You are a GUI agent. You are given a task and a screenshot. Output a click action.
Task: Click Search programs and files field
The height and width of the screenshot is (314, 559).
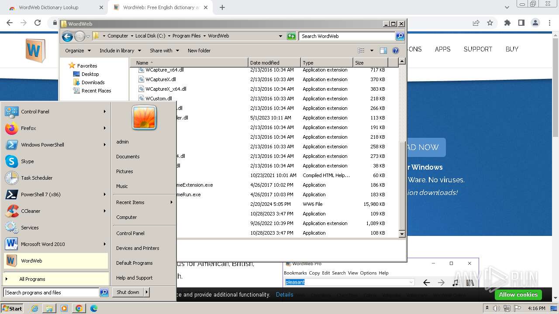52,293
